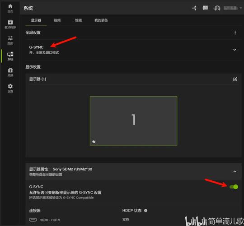
Task: Click the edit icon beside 显示器 (1)
Action: [x=235, y=79]
